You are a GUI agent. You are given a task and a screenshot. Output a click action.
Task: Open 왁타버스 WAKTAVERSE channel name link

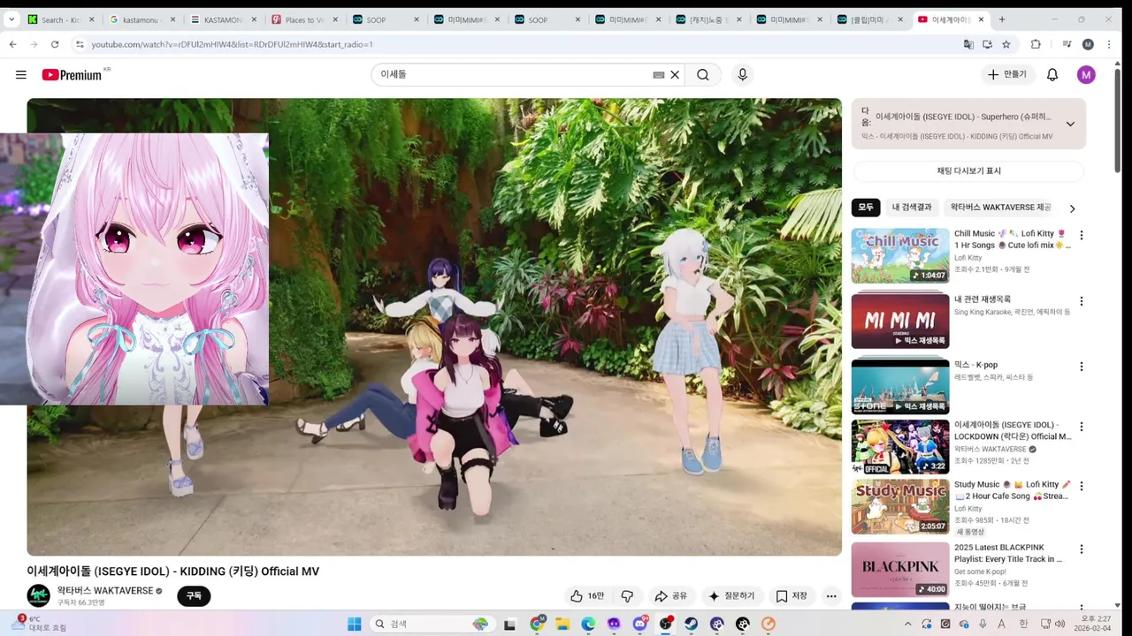pyautogui.click(x=105, y=590)
